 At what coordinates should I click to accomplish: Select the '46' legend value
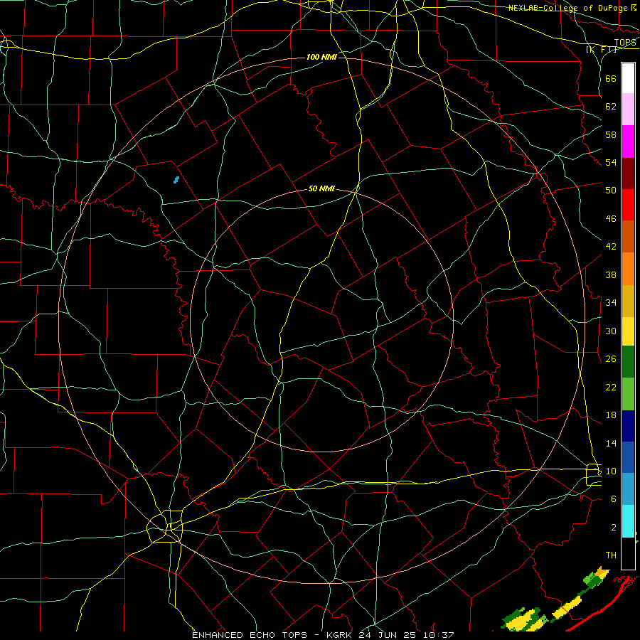coord(611,219)
